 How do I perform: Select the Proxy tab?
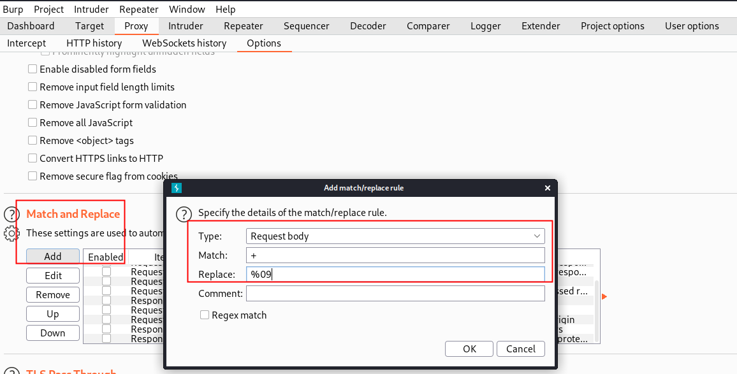[136, 26]
